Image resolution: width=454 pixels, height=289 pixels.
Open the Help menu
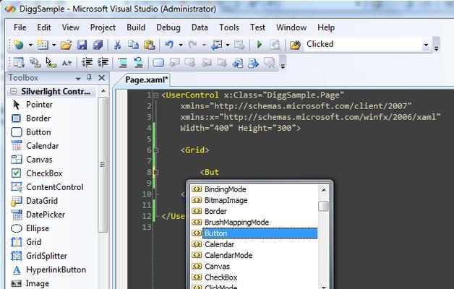326,27
